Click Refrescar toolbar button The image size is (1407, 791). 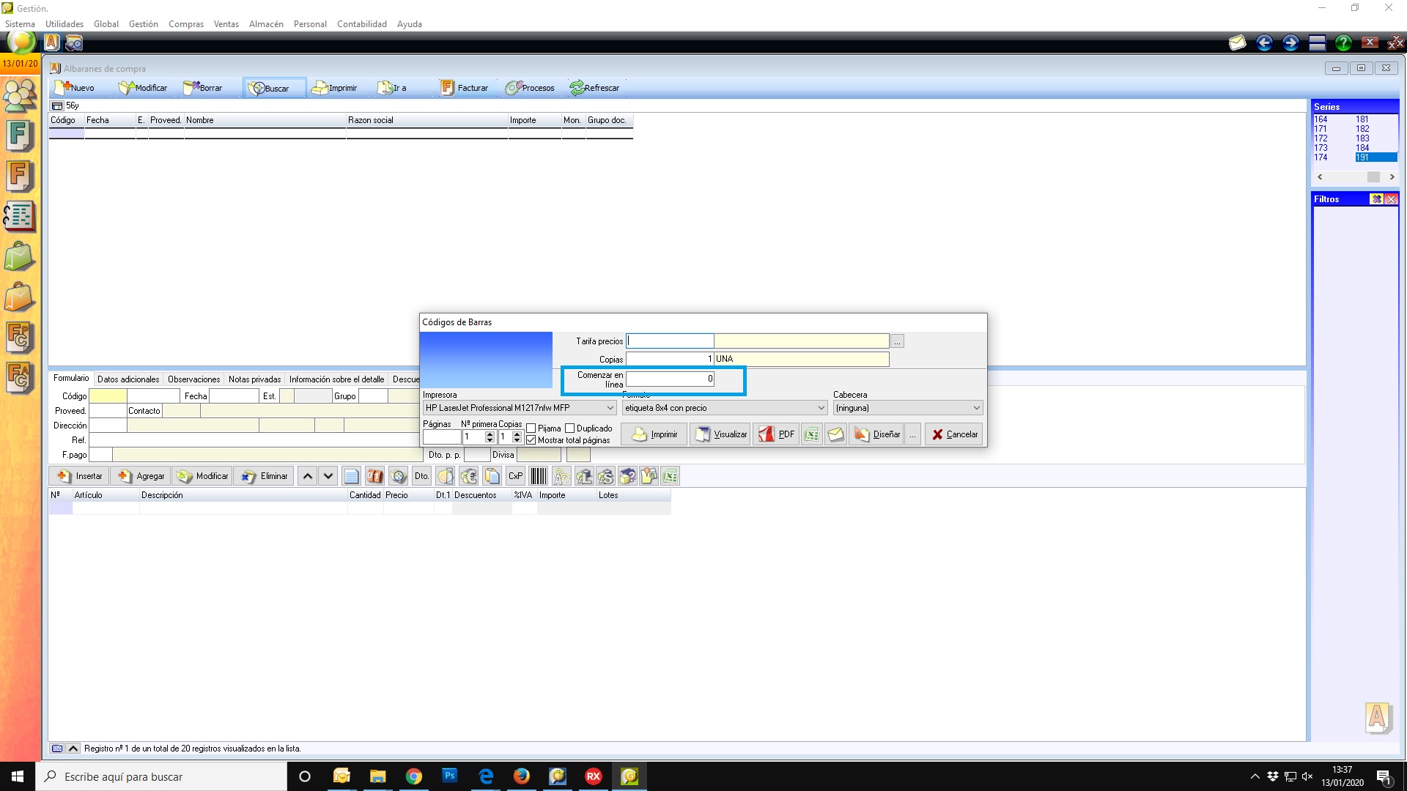coord(594,88)
